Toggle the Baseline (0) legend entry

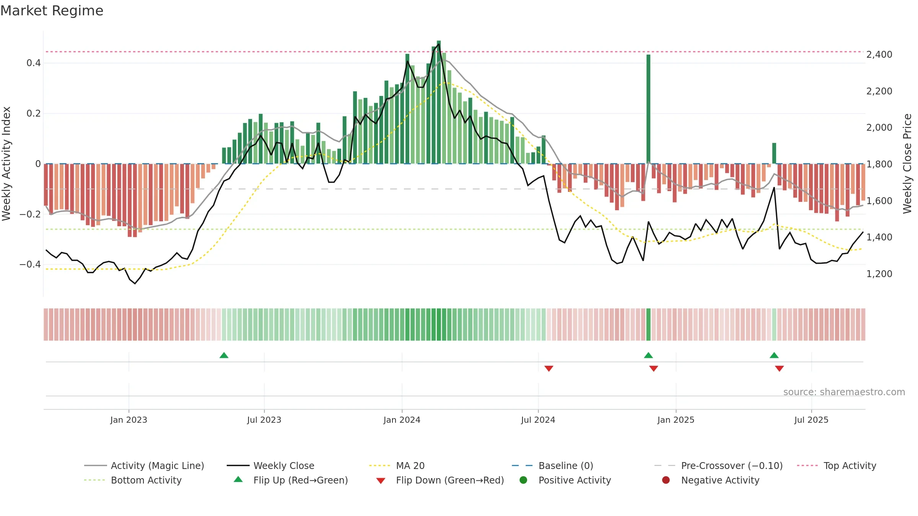point(552,466)
